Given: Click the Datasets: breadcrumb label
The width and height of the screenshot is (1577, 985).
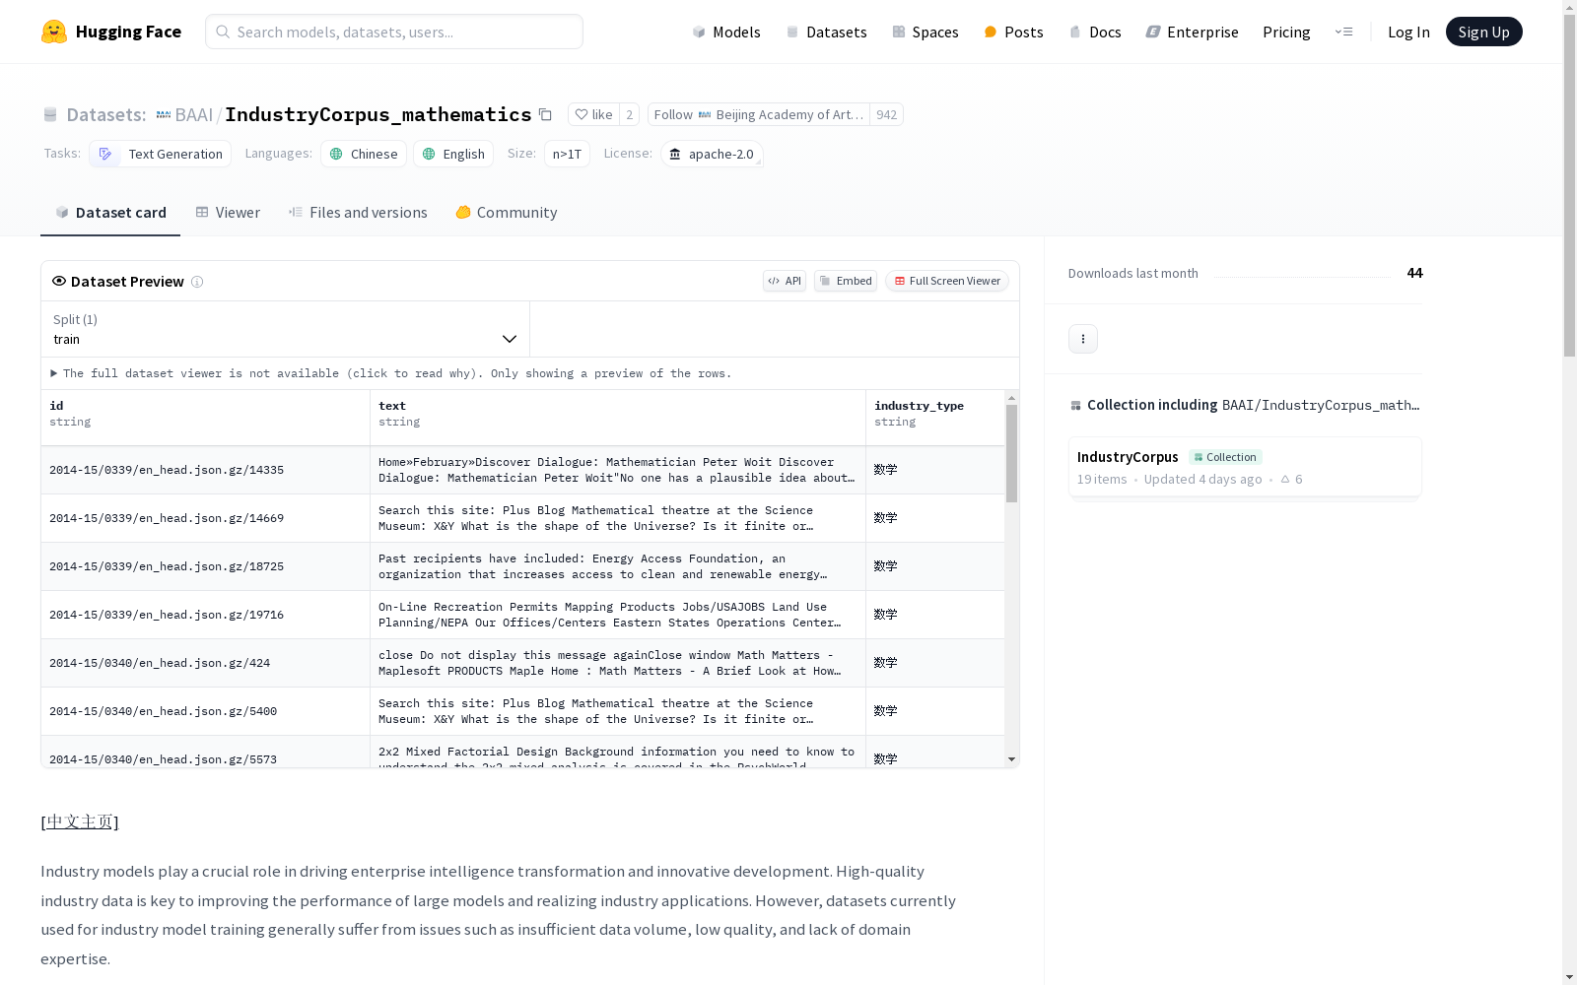Looking at the screenshot, I should pyautogui.click(x=106, y=114).
